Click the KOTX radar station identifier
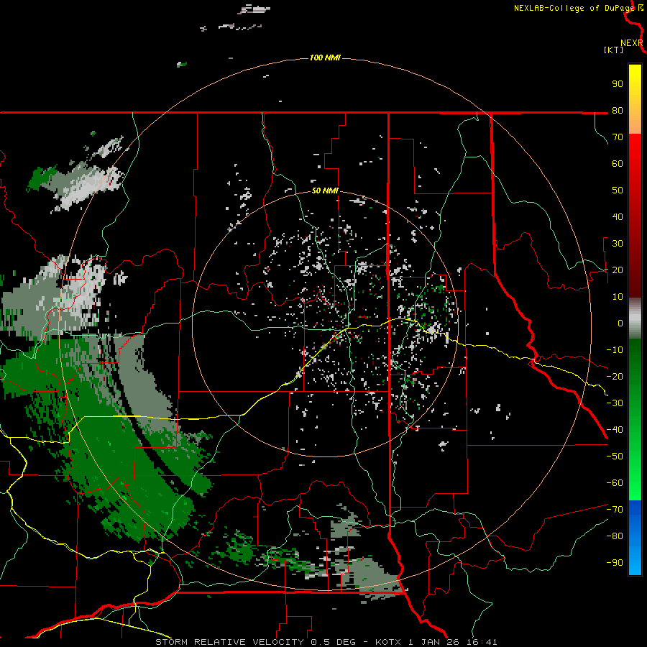Image resolution: width=647 pixels, height=647 pixels. pos(390,642)
